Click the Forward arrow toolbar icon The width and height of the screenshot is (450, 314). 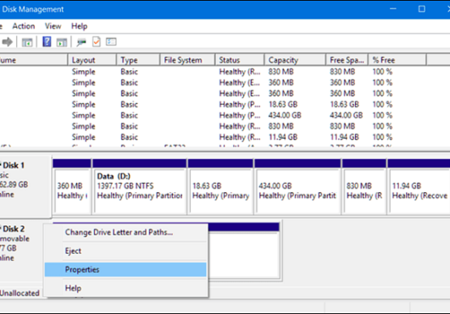point(7,42)
